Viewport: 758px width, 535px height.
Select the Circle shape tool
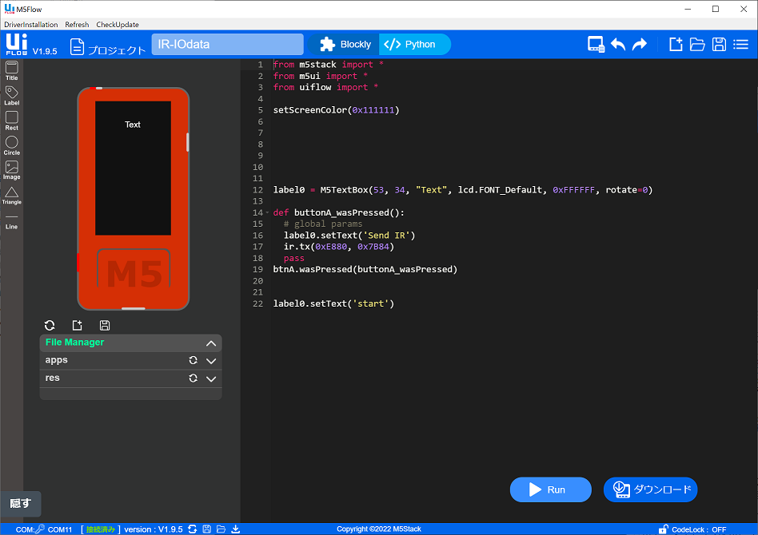tap(12, 145)
